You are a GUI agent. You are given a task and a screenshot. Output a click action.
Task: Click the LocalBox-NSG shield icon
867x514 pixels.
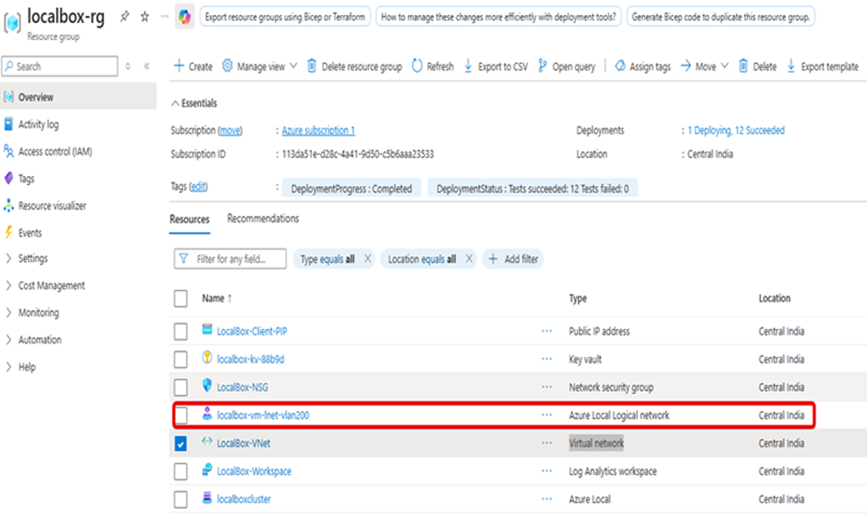point(207,385)
